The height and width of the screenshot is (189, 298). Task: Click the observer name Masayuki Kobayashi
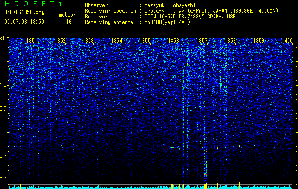[170, 5]
